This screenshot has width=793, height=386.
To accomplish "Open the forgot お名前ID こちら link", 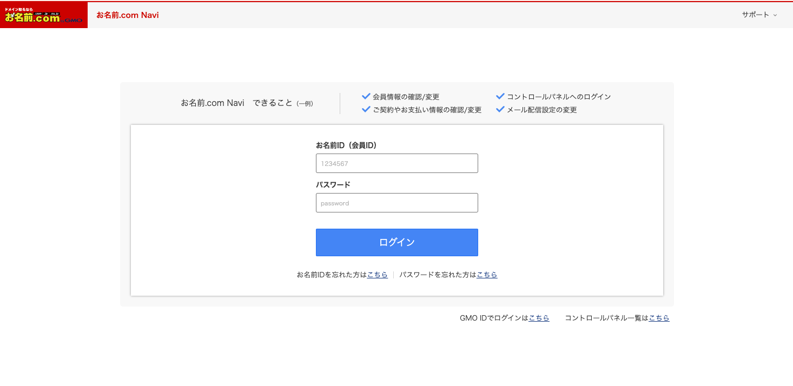I will [x=378, y=275].
